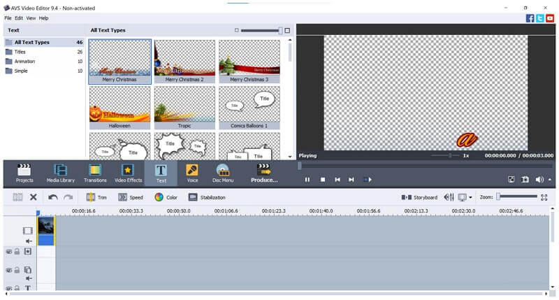
Task: Open the Twitter link icon
Action: 539,18
